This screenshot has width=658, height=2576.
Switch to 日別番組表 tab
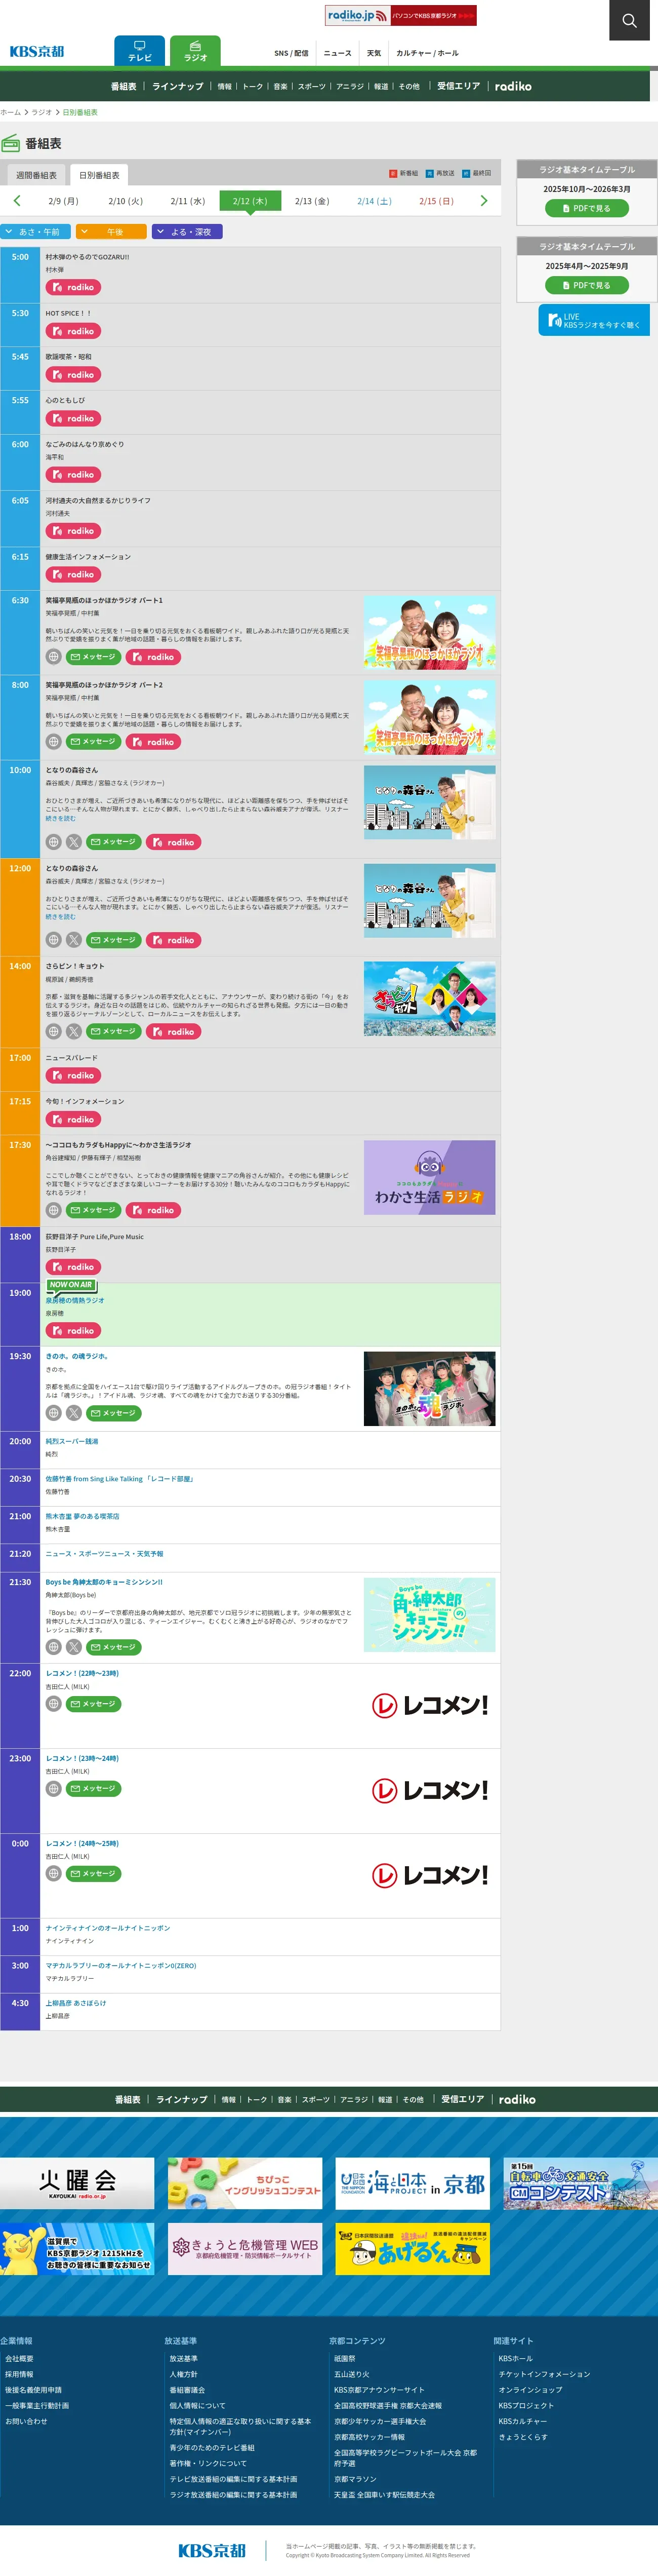tap(99, 175)
